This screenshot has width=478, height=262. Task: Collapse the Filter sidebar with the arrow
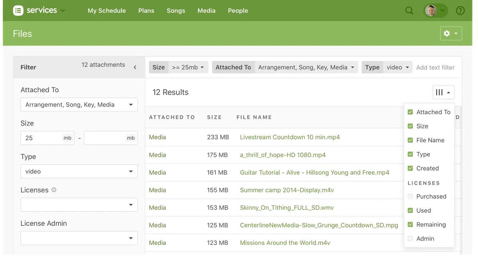pyautogui.click(x=135, y=67)
